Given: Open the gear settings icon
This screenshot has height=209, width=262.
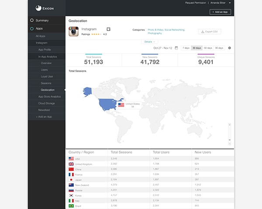Looking at the screenshot, I should tap(230, 48).
